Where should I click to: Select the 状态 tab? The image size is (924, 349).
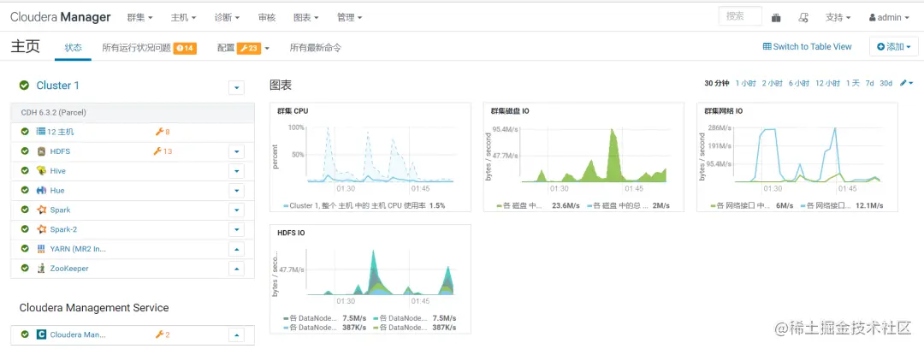73,48
